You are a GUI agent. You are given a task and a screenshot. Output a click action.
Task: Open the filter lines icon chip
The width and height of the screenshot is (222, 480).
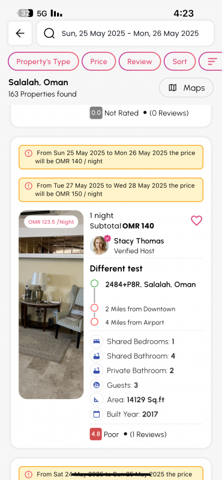point(212,62)
